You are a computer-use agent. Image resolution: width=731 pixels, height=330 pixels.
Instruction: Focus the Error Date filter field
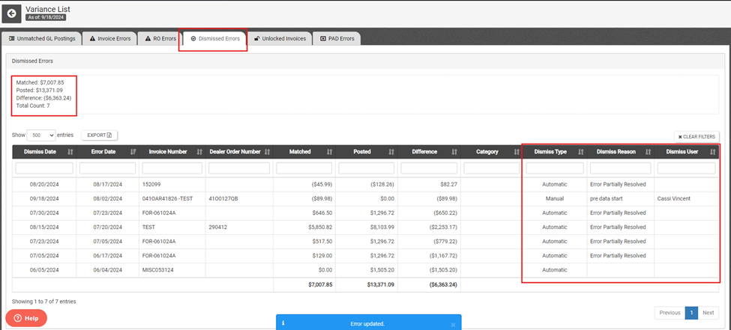coord(108,168)
